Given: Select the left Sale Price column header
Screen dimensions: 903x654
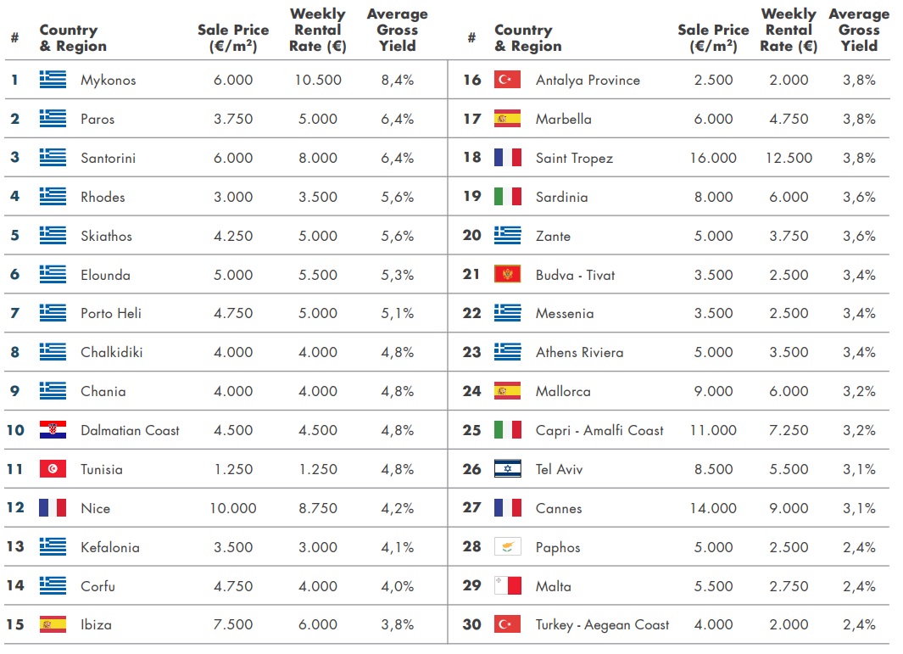Looking at the screenshot, I should [x=233, y=38].
